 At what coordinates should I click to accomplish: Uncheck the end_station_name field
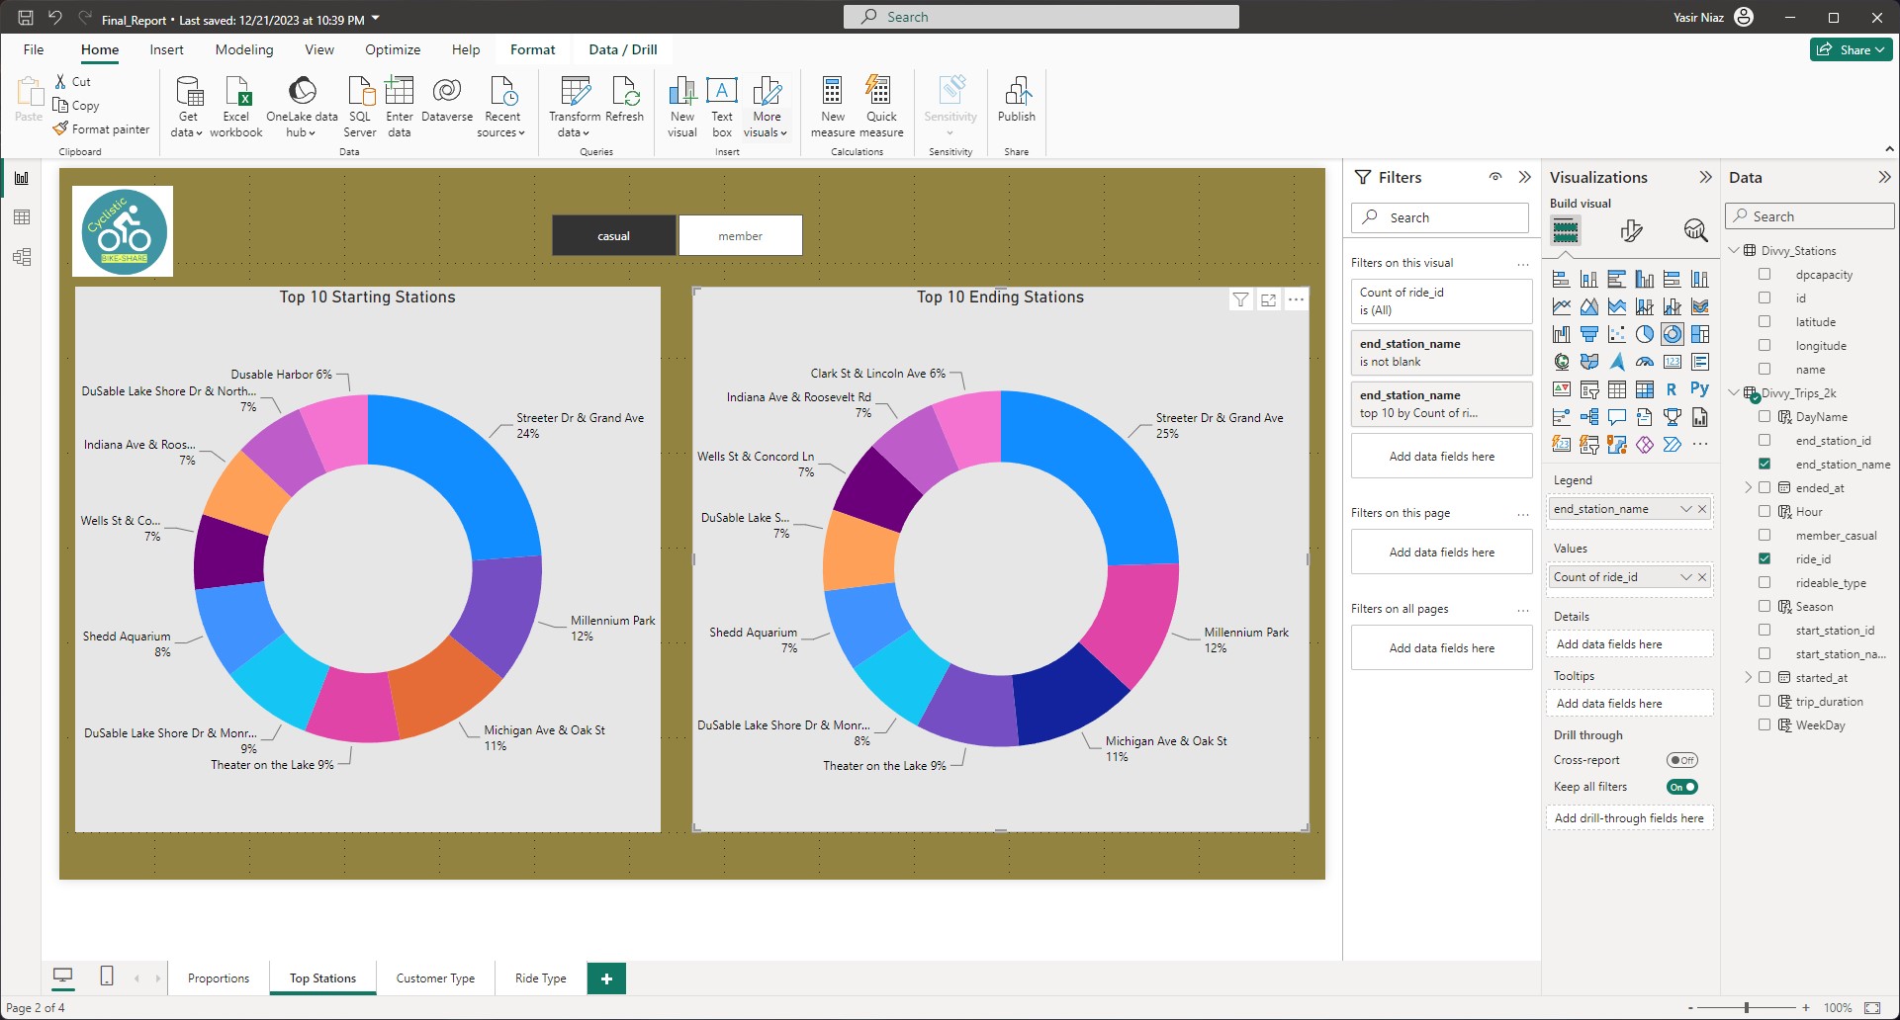pos(1764,464)
